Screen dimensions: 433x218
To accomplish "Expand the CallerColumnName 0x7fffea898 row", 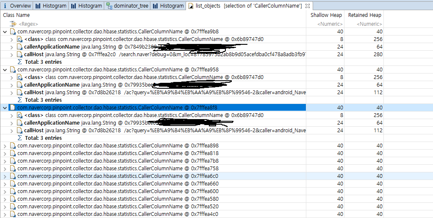I will pos(5,146).
